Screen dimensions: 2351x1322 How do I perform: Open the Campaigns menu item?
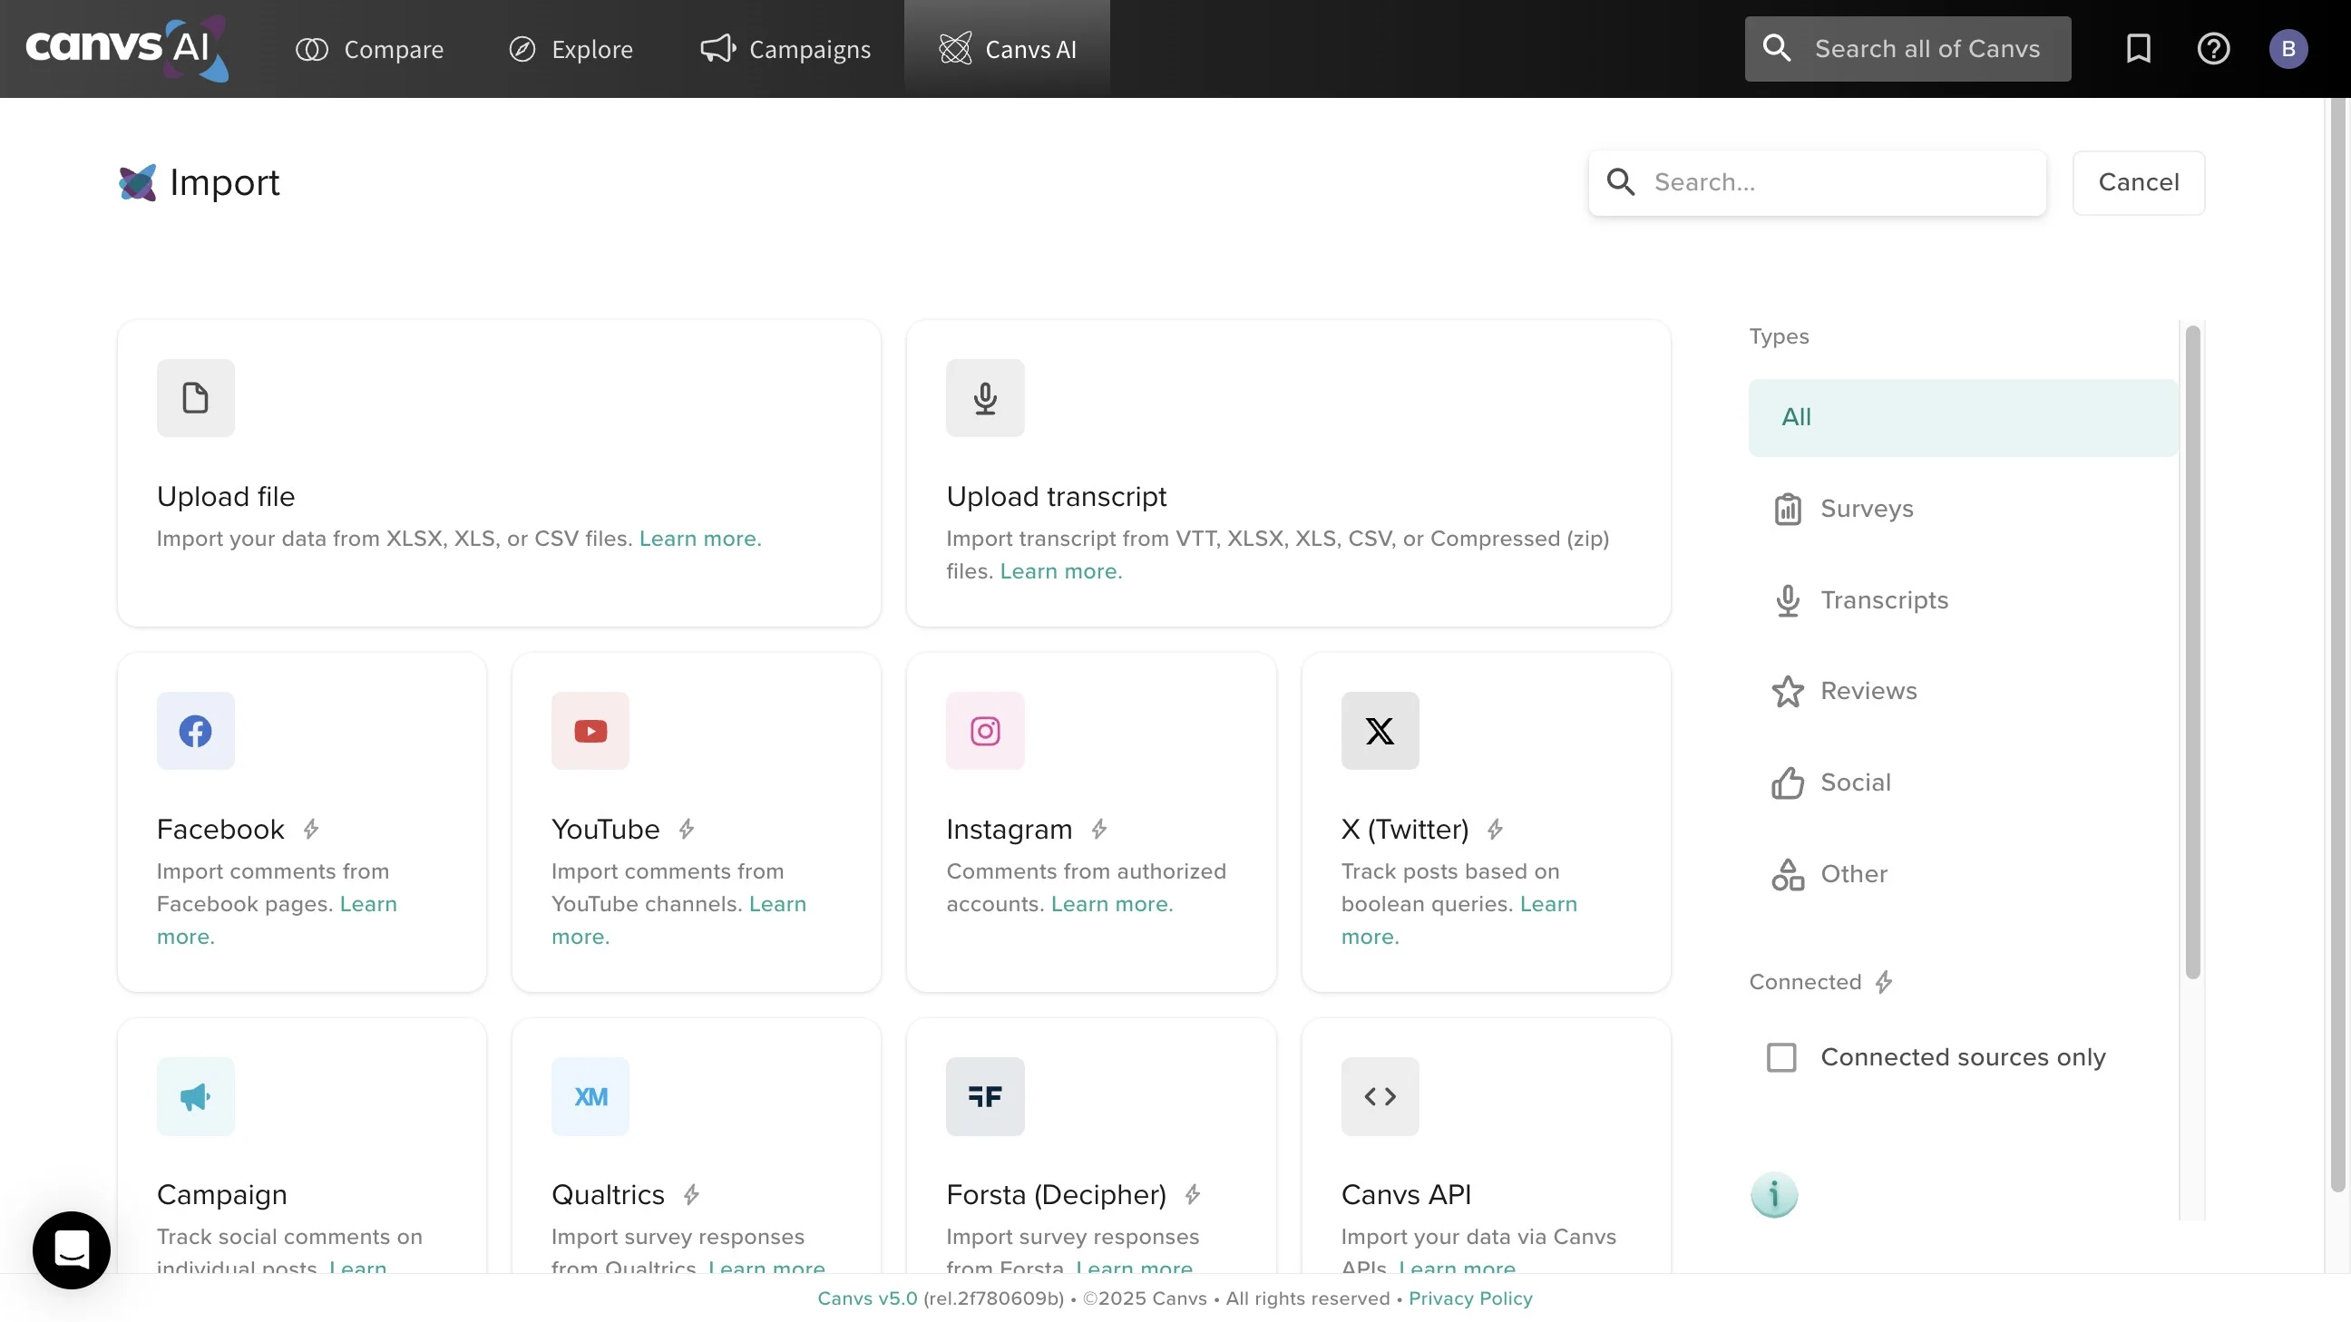tap(785, 49)
